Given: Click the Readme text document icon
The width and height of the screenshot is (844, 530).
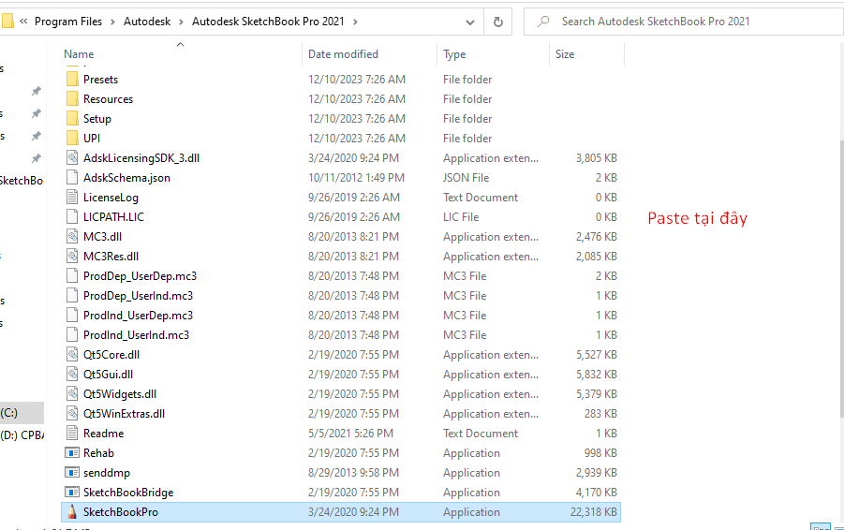Looking at the screenshot, I should click(72, 434).
